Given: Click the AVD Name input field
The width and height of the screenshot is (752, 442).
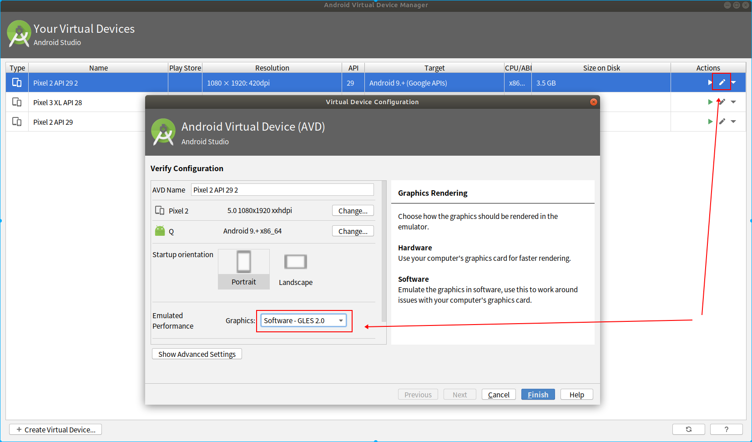Looking at the screenshot, I should click(x=283, y=190).
